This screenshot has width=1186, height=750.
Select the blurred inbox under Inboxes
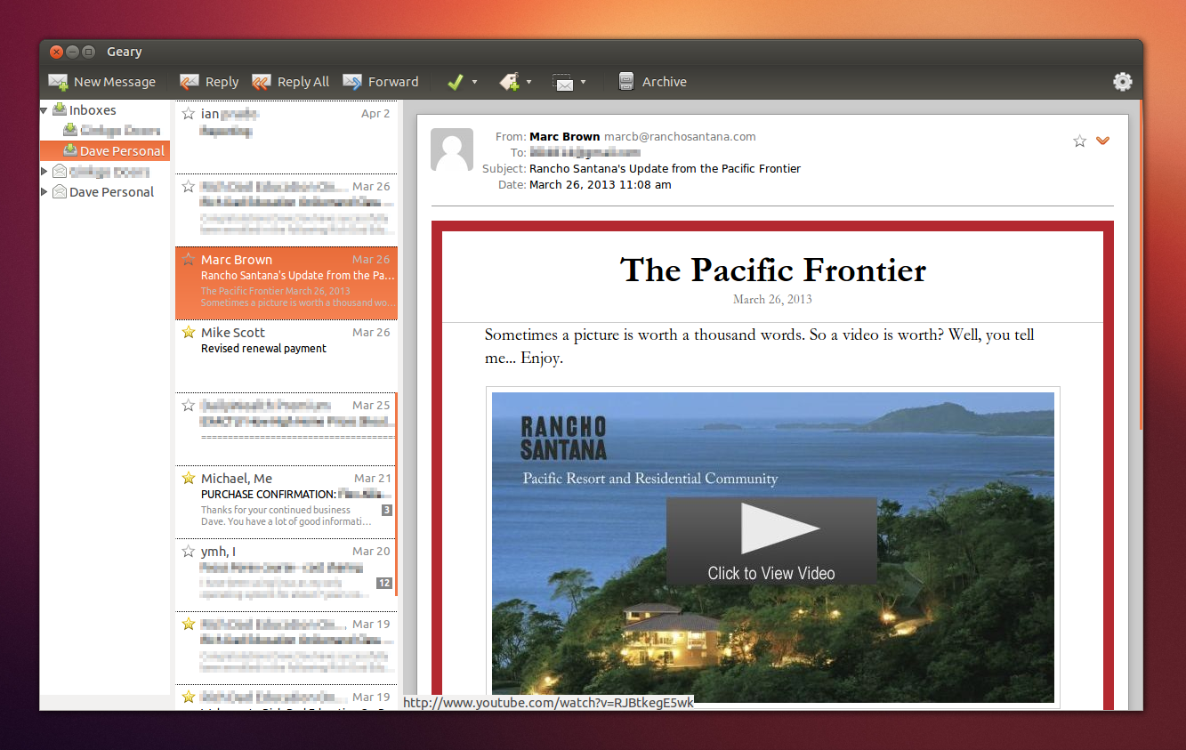coord(112,131)
